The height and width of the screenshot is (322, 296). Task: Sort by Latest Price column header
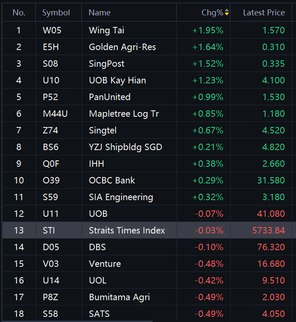point(264,13)
